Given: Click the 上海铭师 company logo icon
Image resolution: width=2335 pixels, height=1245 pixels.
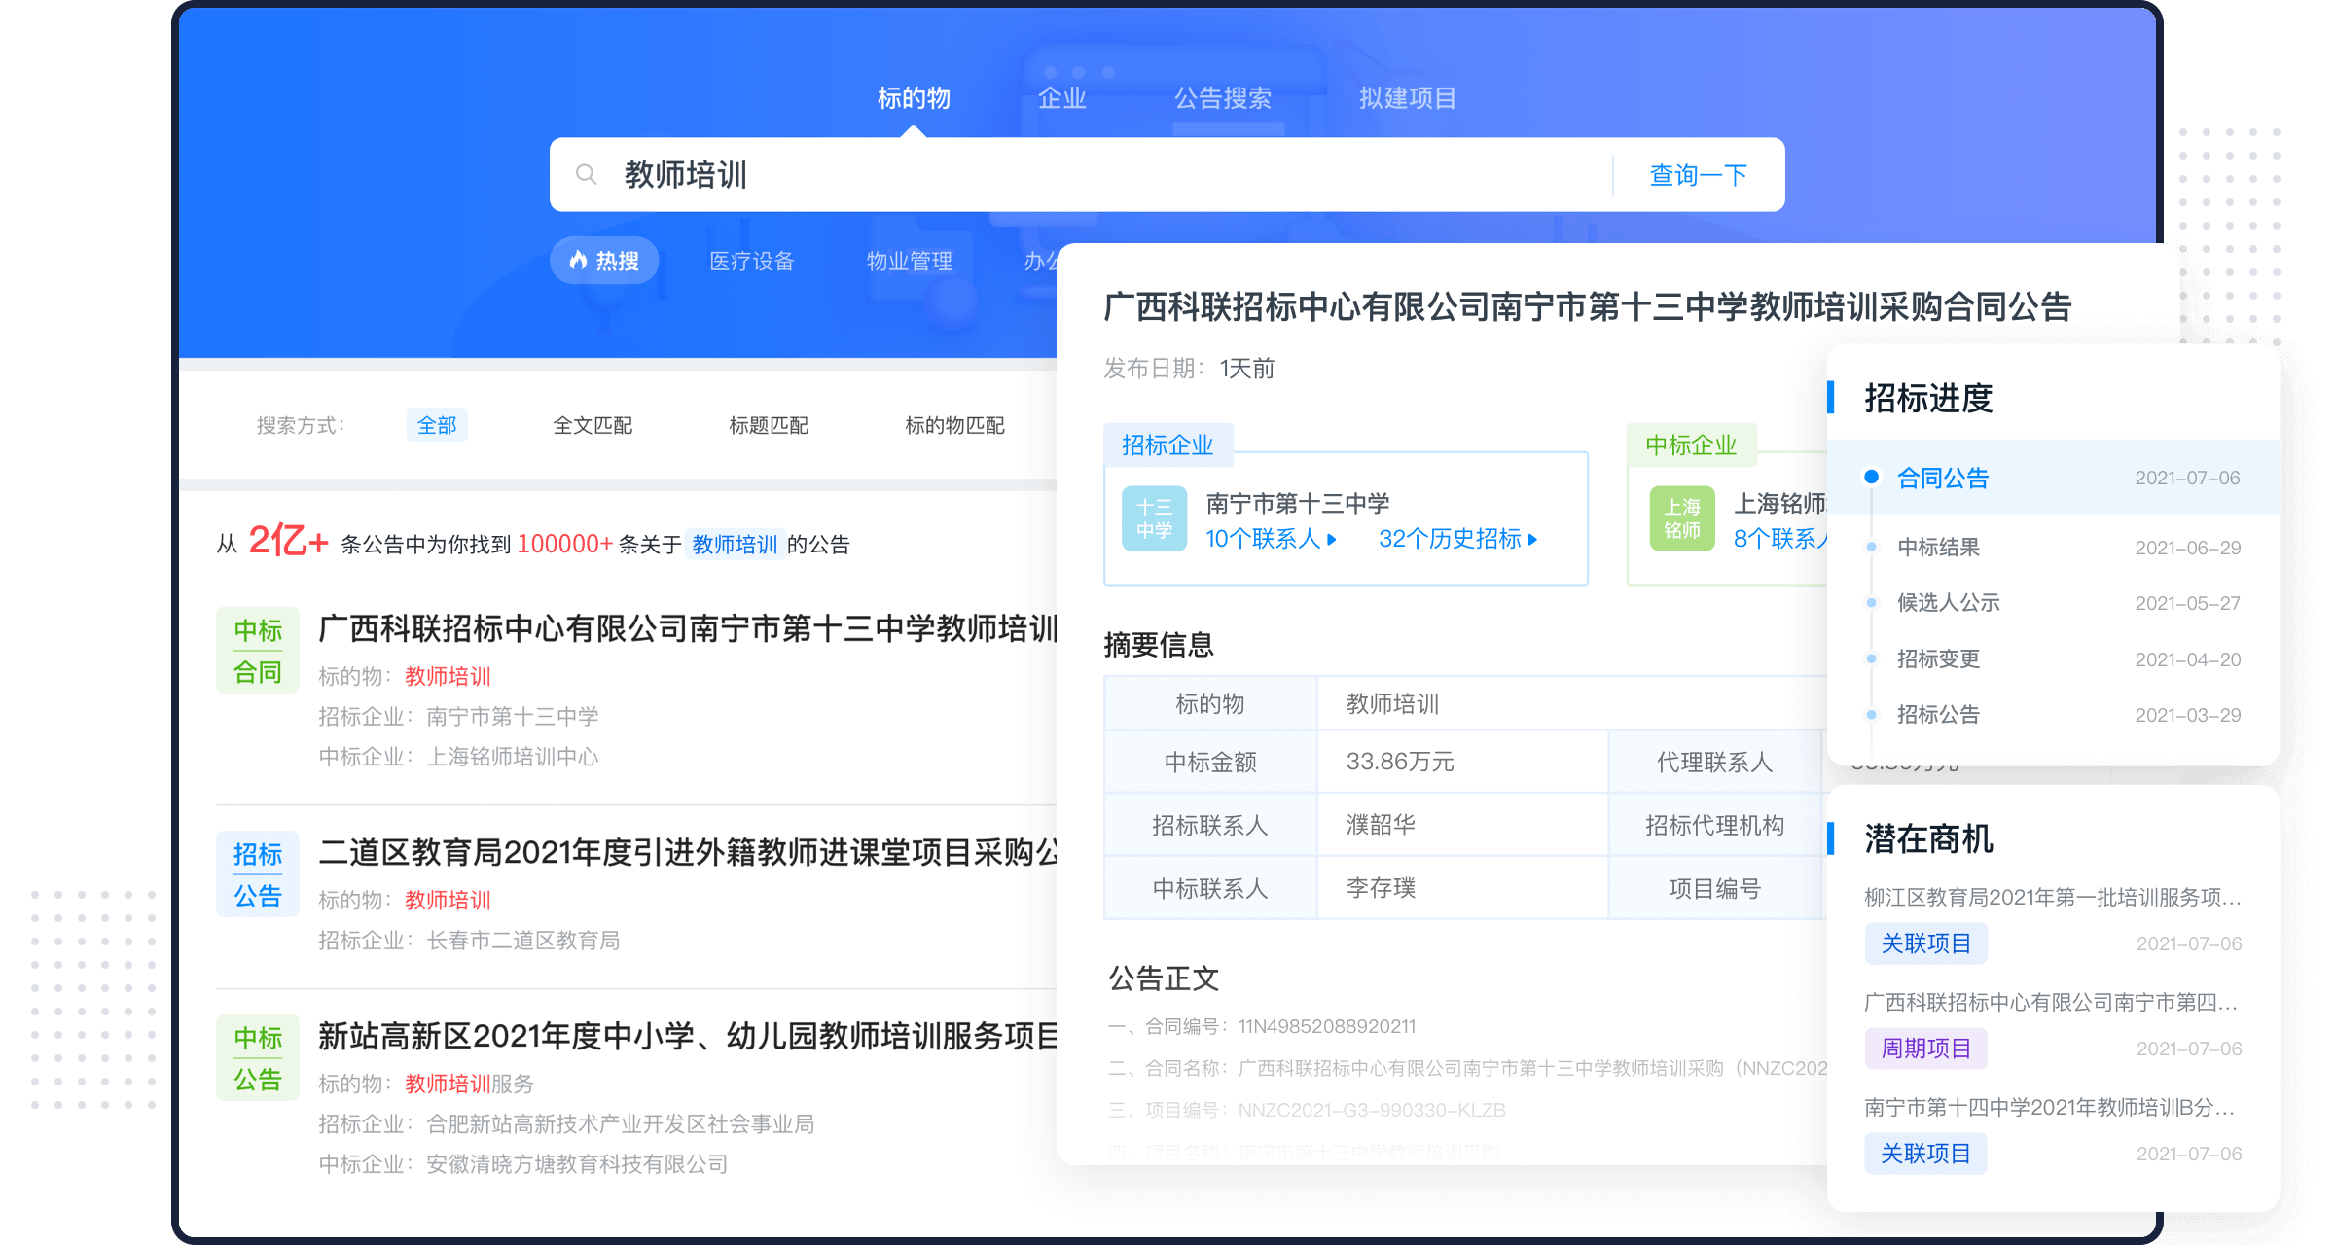Looking at the screenshot, I should point(1682,518).
